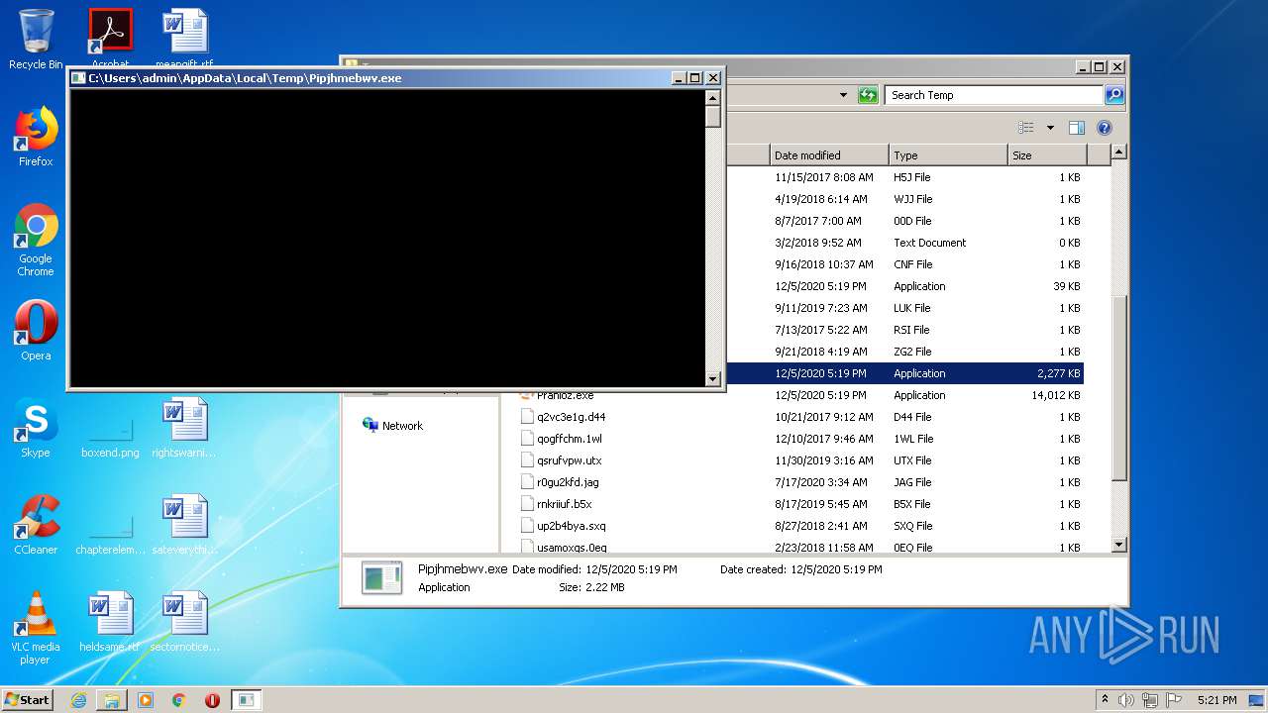Open the Start menu
Screen dimensions: 1268x713
tap(28, 700)
